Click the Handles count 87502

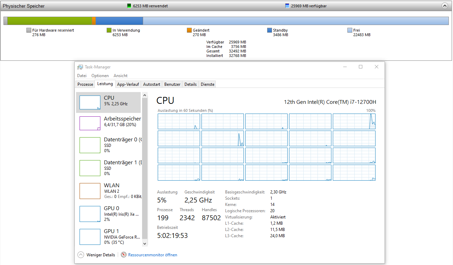[x=211, y=218]
